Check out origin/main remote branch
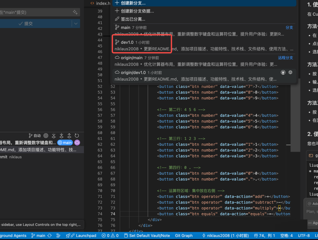 tap(204, 61)
